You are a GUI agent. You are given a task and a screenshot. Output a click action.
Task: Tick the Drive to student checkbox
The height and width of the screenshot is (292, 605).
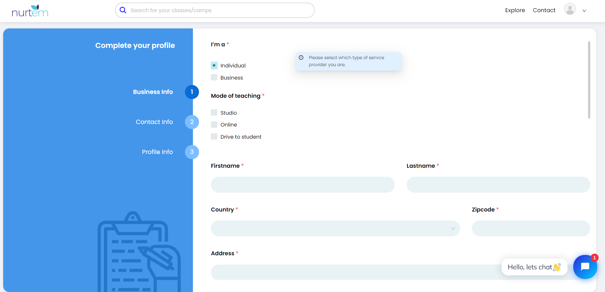click(214, 137)
